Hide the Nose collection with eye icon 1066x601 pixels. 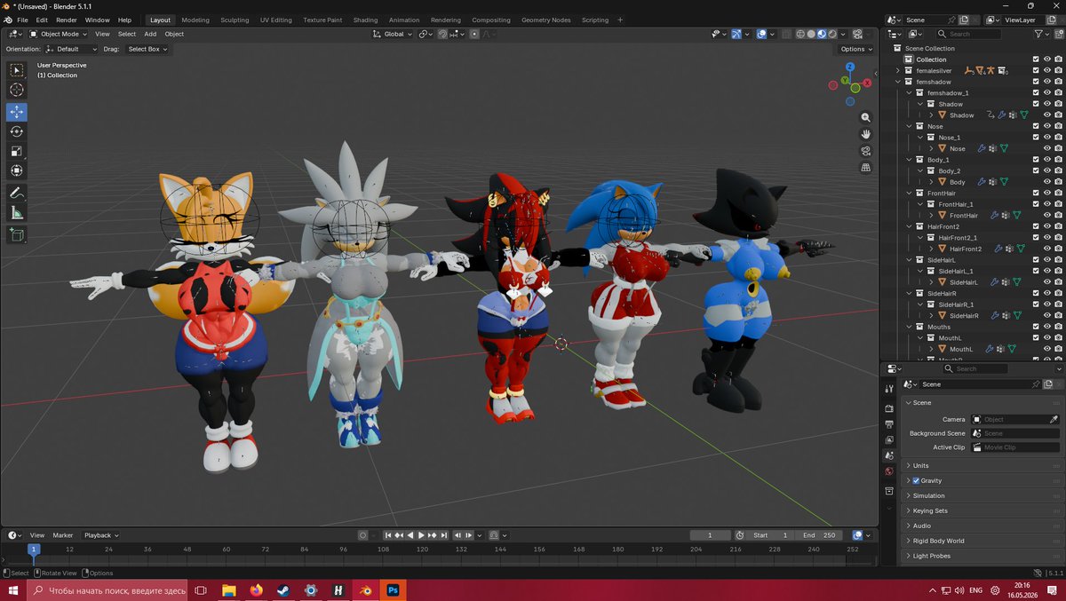coord(1047,126)
